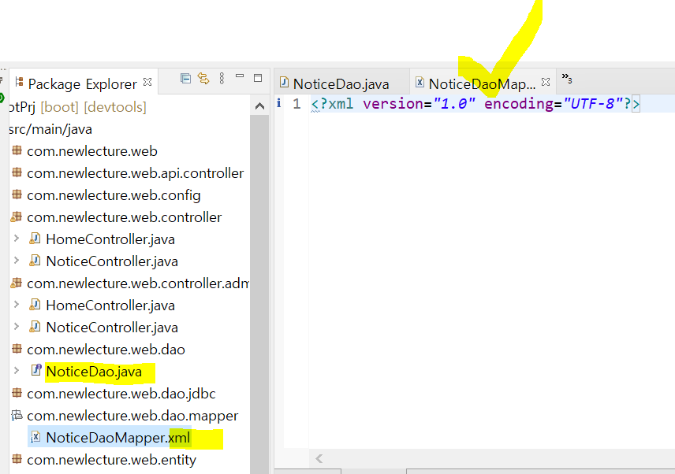Minimize the Package Explorer panel
Image resolution: width=675 pixels, height=474 pixels.
240,76
